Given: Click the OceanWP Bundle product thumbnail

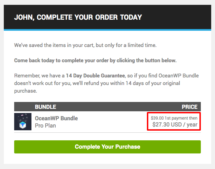Looking at the screenshot, I should point(23,122).
